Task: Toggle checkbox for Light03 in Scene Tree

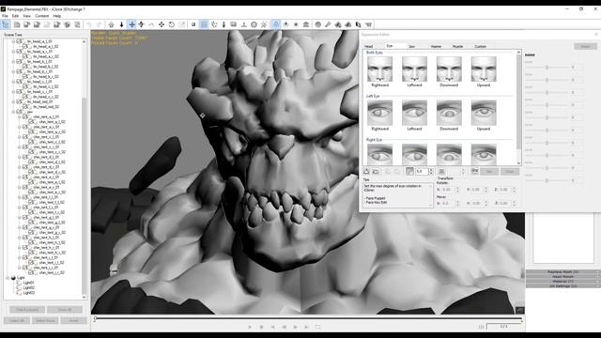Action: click(x=19, y=292)
